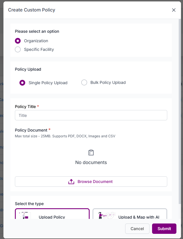Select the Organization radio option
Image resolution: width=183 pixels, height=239 pixels.
[x=18, y=41]
